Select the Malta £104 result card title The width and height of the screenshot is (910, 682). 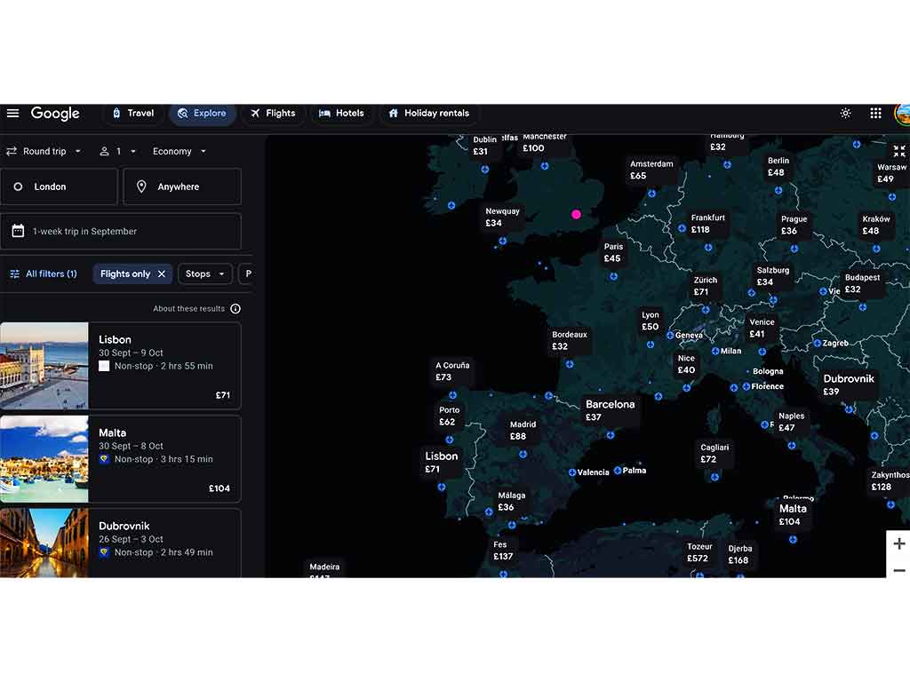113,433
